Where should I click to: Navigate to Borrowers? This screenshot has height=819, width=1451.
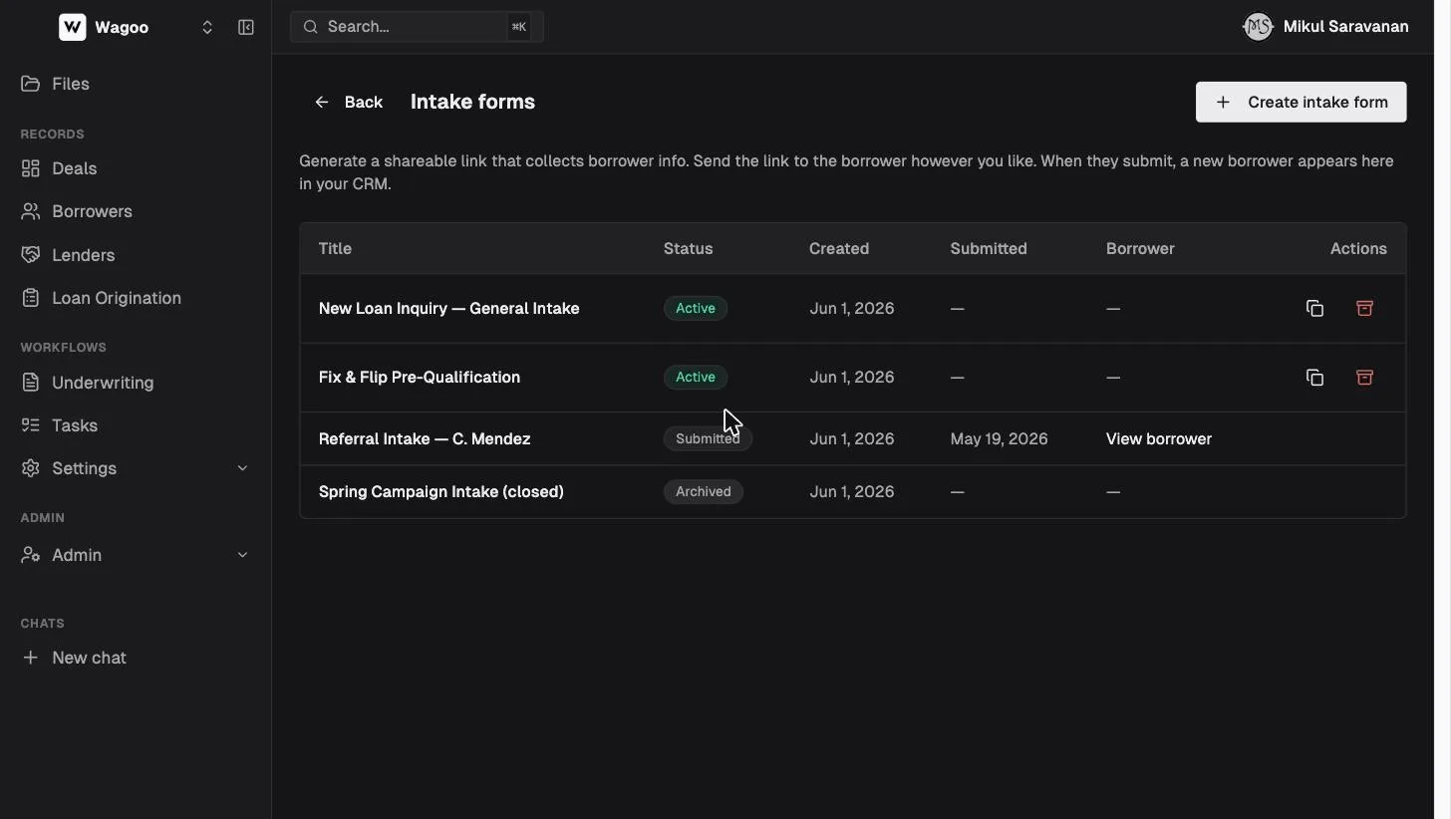coord(136,211)
